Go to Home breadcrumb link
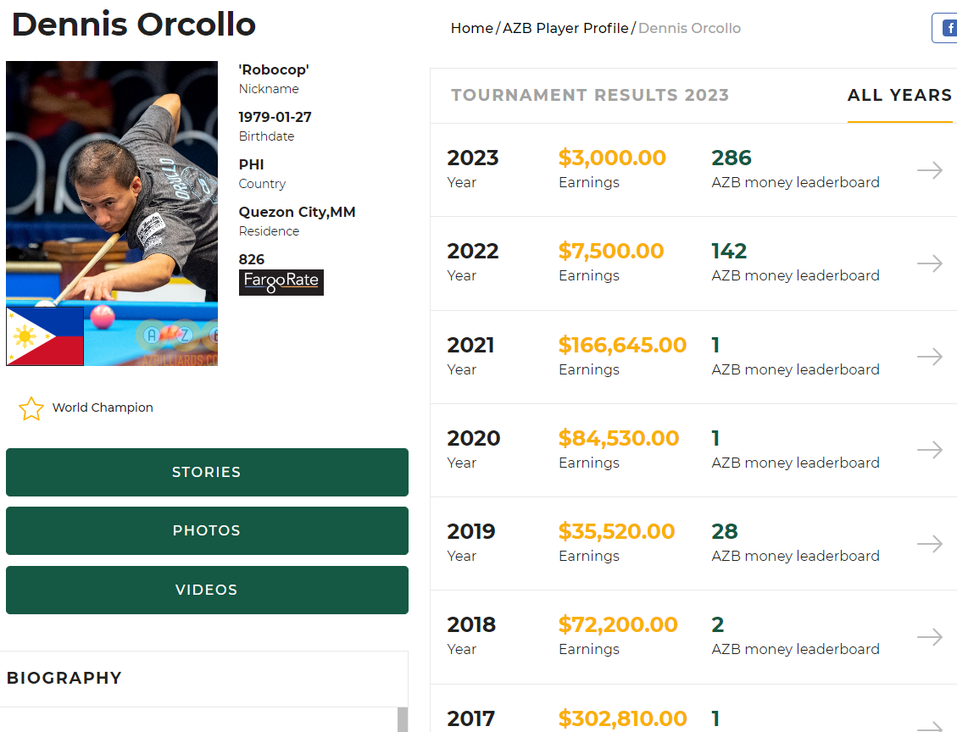Viewport: 957px width, 732px height. (x=472, y=28)
